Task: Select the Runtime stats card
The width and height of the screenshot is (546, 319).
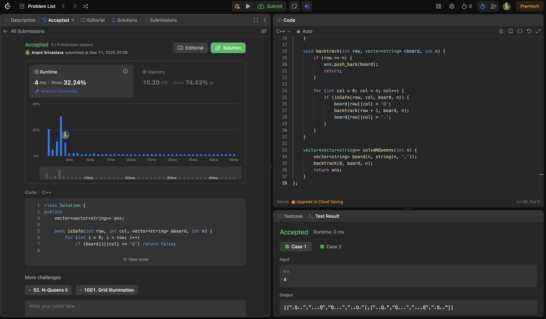Action: [x=81, y=81]
